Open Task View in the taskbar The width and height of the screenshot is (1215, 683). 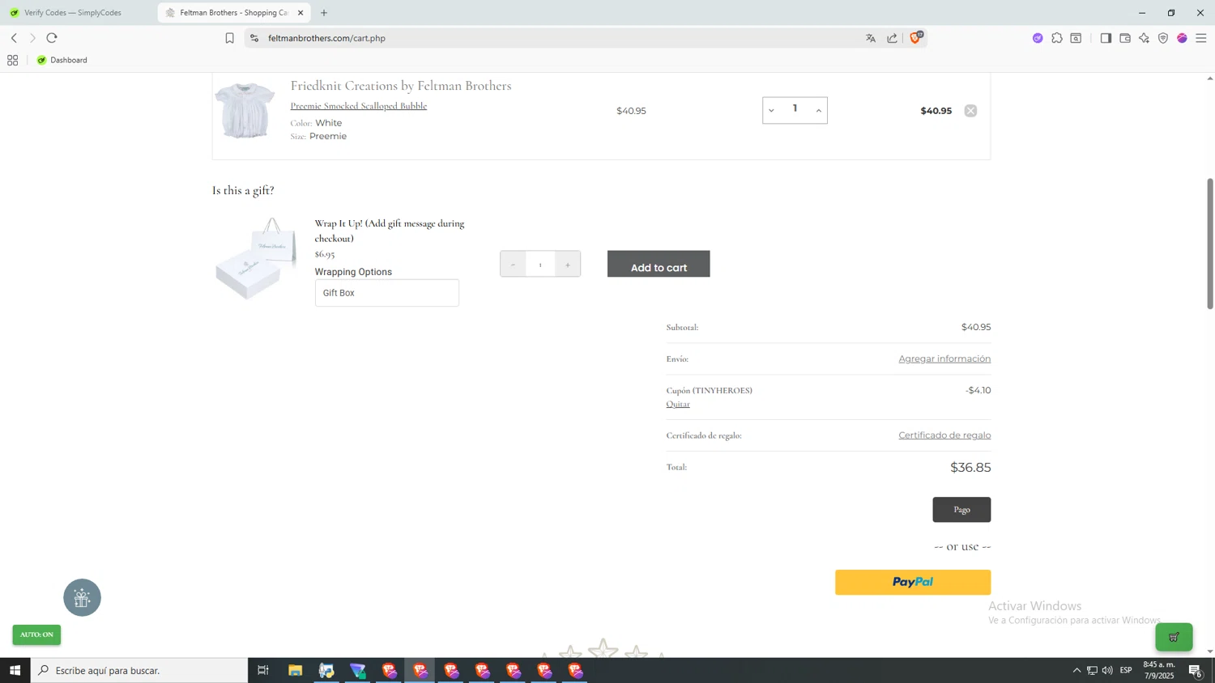pyautogui.click(x=262, y=670)
